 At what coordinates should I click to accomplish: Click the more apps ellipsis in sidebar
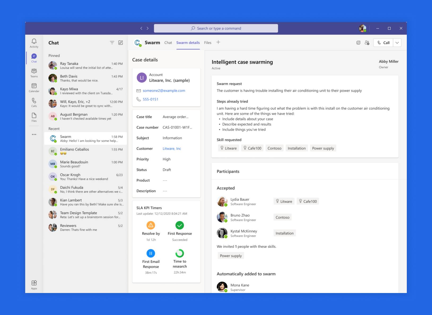click(x=34, y=134)
